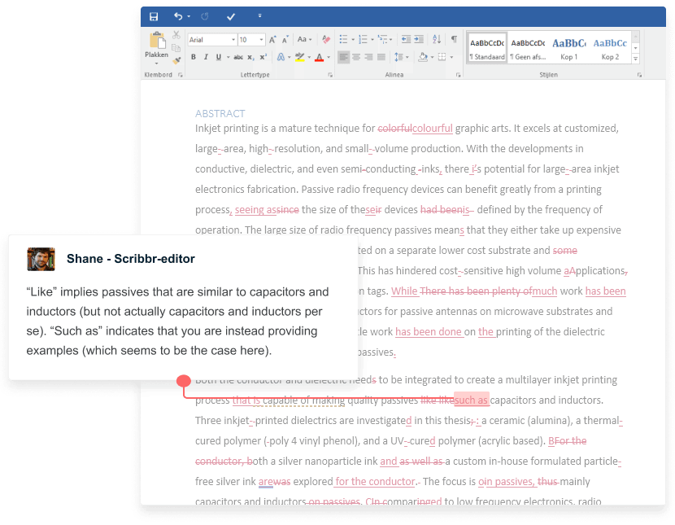This screenshot has height=525, width=675.
Task: Apply the Geen afs... style
Action: pos(528,48)
